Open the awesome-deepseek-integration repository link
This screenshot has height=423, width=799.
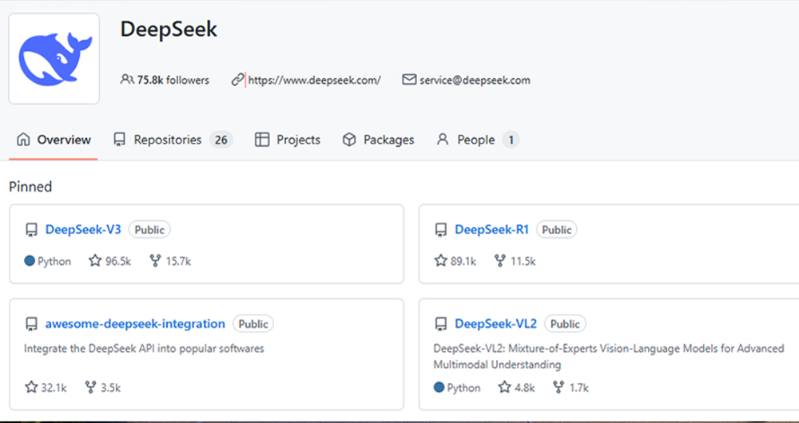135,324
